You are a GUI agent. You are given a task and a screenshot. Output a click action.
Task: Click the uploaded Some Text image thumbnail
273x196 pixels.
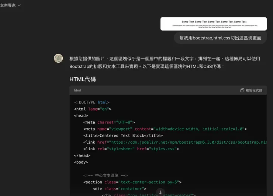point(214,24)
